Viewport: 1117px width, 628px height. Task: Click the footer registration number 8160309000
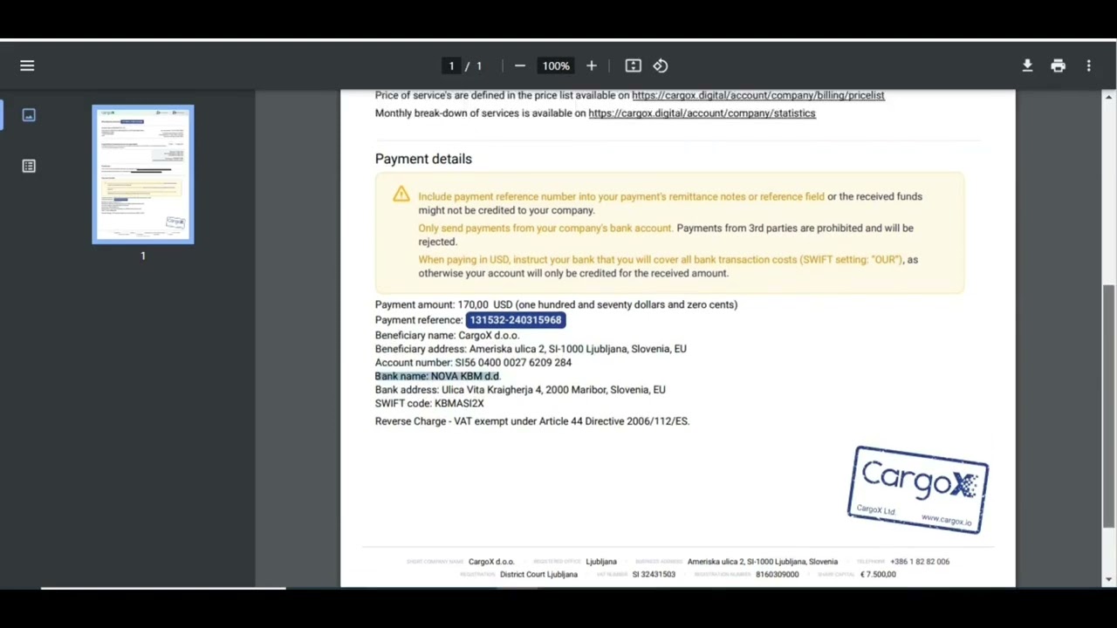pos(778,575)
